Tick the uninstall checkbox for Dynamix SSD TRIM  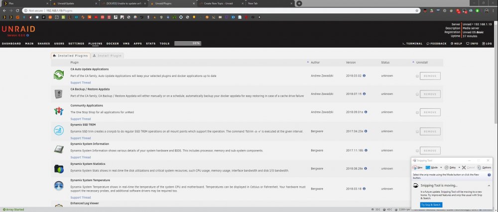(417, 131)
